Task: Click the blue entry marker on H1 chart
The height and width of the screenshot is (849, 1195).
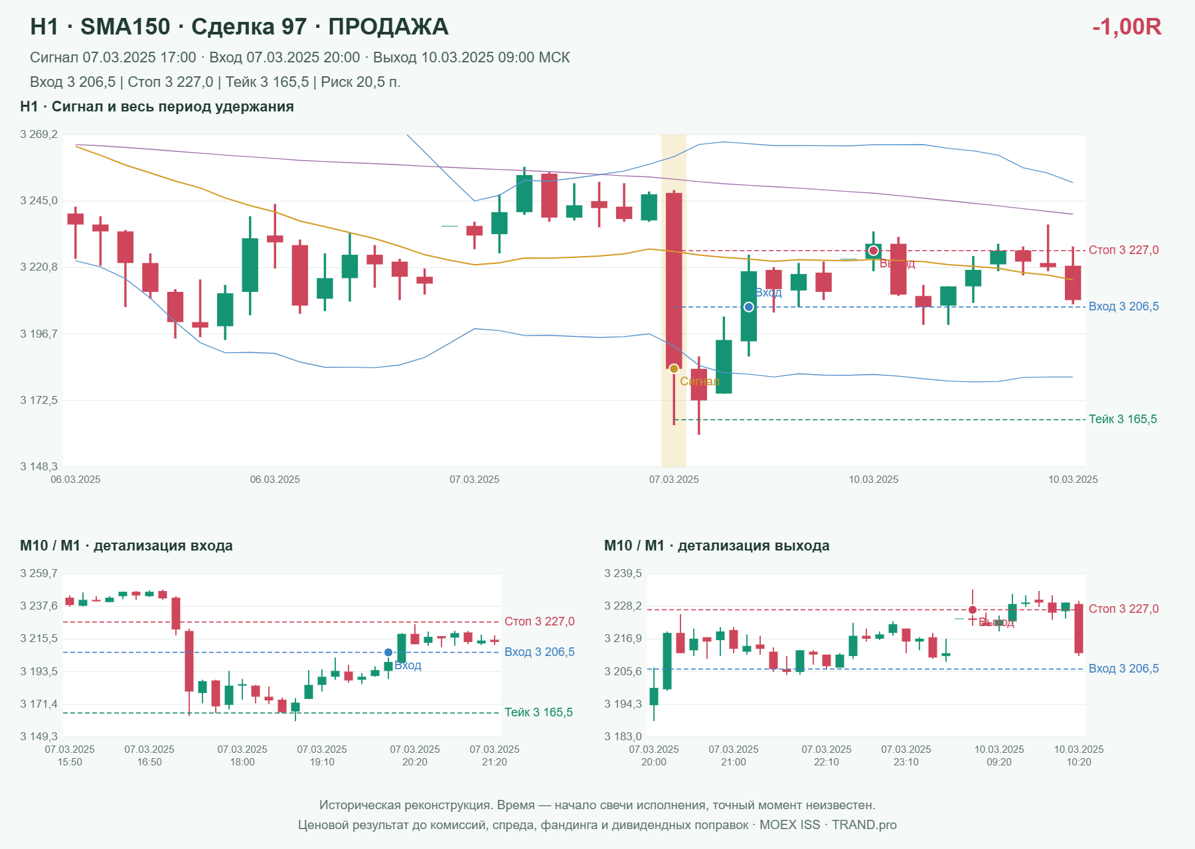Action: point(748,307)
